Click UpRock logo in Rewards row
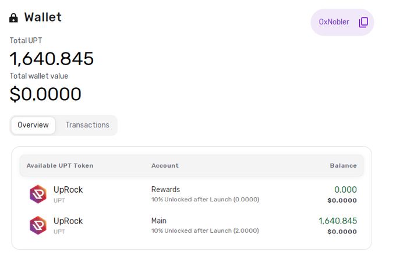 38,194
